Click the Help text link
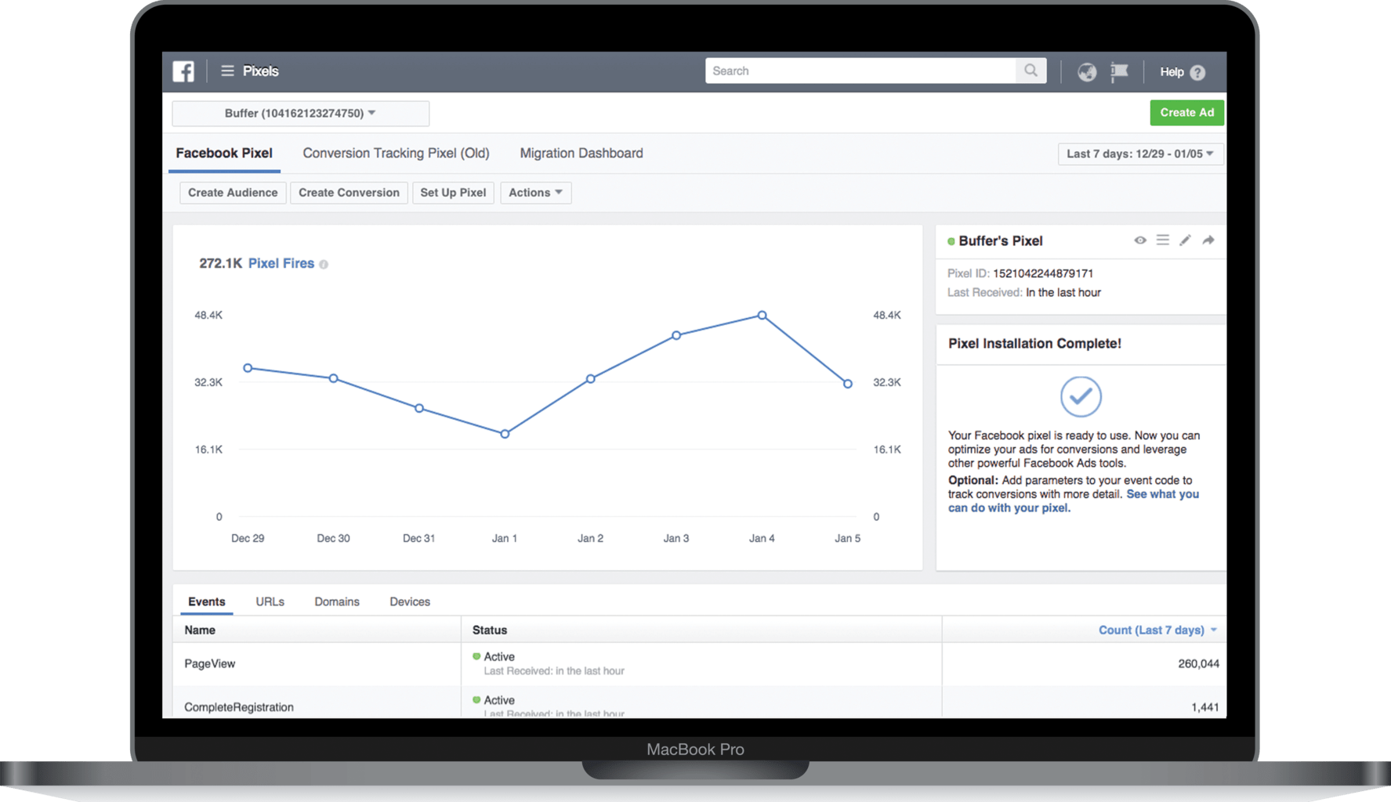Screen dimensions: 1391x802 pyautogui.click(x=1172, y=72)
